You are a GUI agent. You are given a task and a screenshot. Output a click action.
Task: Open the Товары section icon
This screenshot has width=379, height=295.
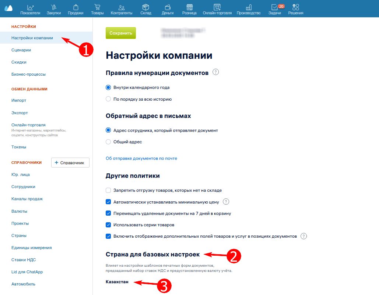coord(97,7)
